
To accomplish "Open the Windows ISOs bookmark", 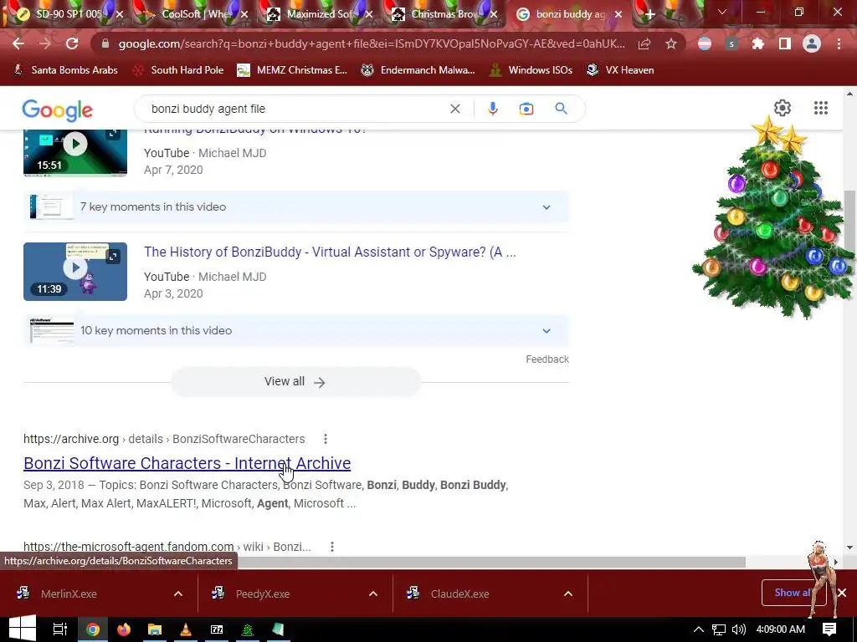I will [x=531, y=70].
